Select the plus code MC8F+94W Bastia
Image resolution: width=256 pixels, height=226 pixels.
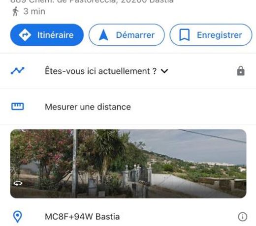(x=82, y=217)
